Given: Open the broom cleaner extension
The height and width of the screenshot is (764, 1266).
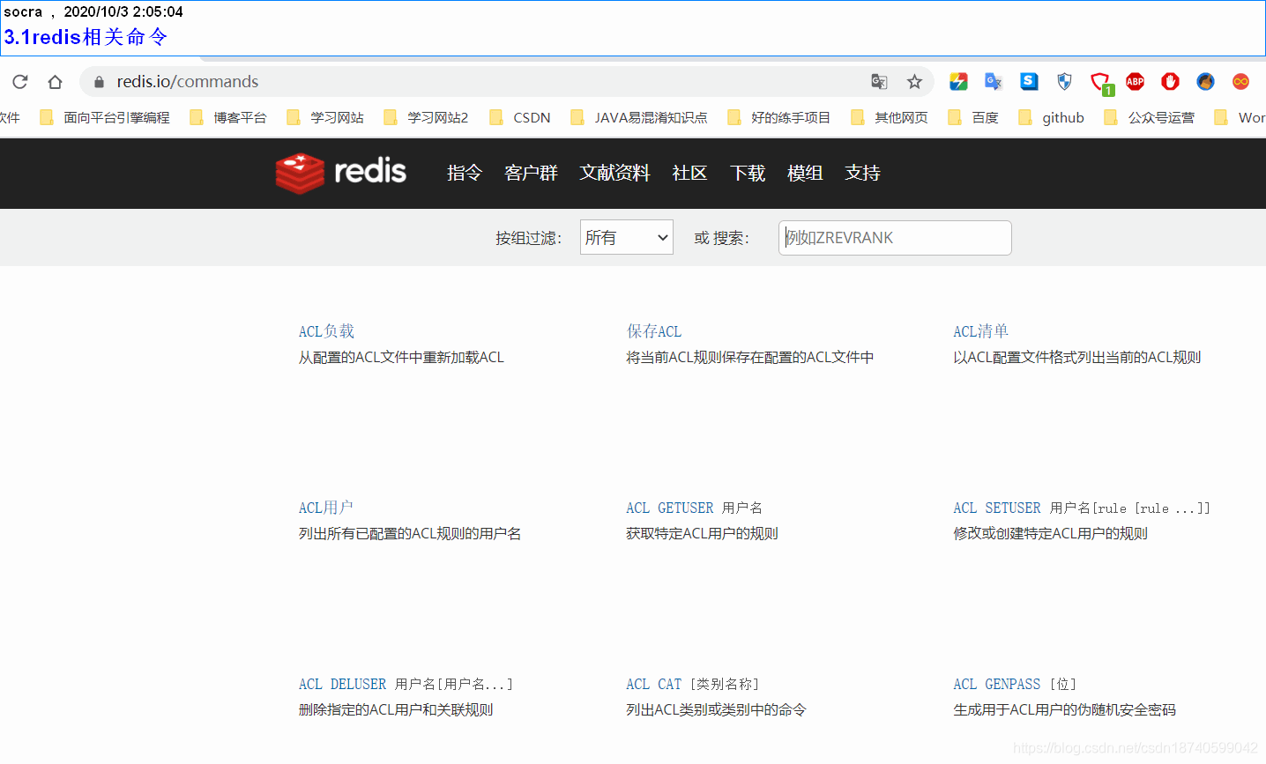Looking at the screenshot, I should click(x=1205, y=82).
